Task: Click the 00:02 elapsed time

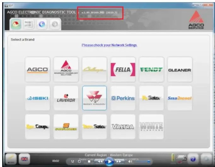Action: pyautogui.click(x=56, y=161)
